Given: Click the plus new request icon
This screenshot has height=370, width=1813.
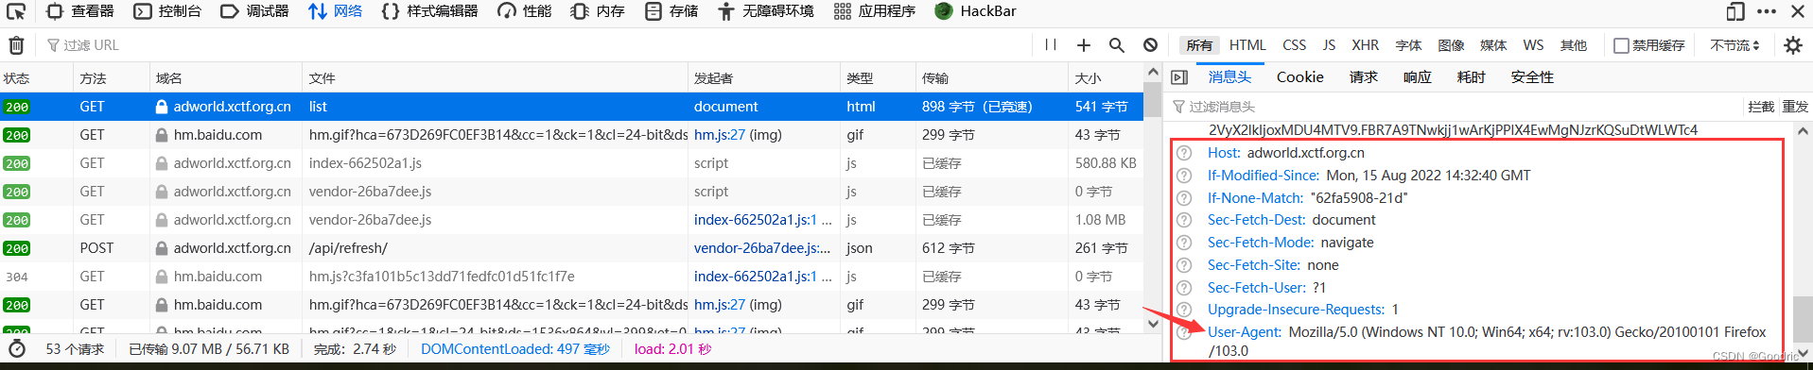Looking at the screenshot, I should (x=1084, y=45).
